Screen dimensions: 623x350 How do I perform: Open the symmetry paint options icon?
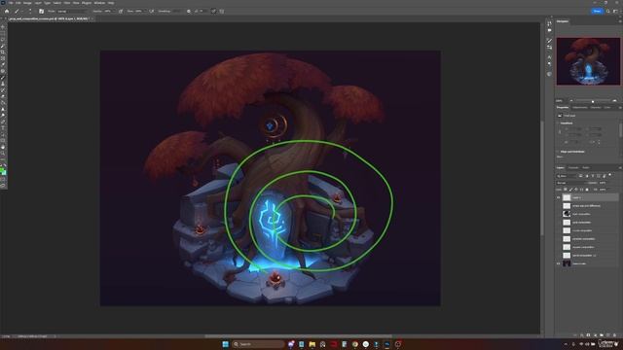(x=222, y=11)
